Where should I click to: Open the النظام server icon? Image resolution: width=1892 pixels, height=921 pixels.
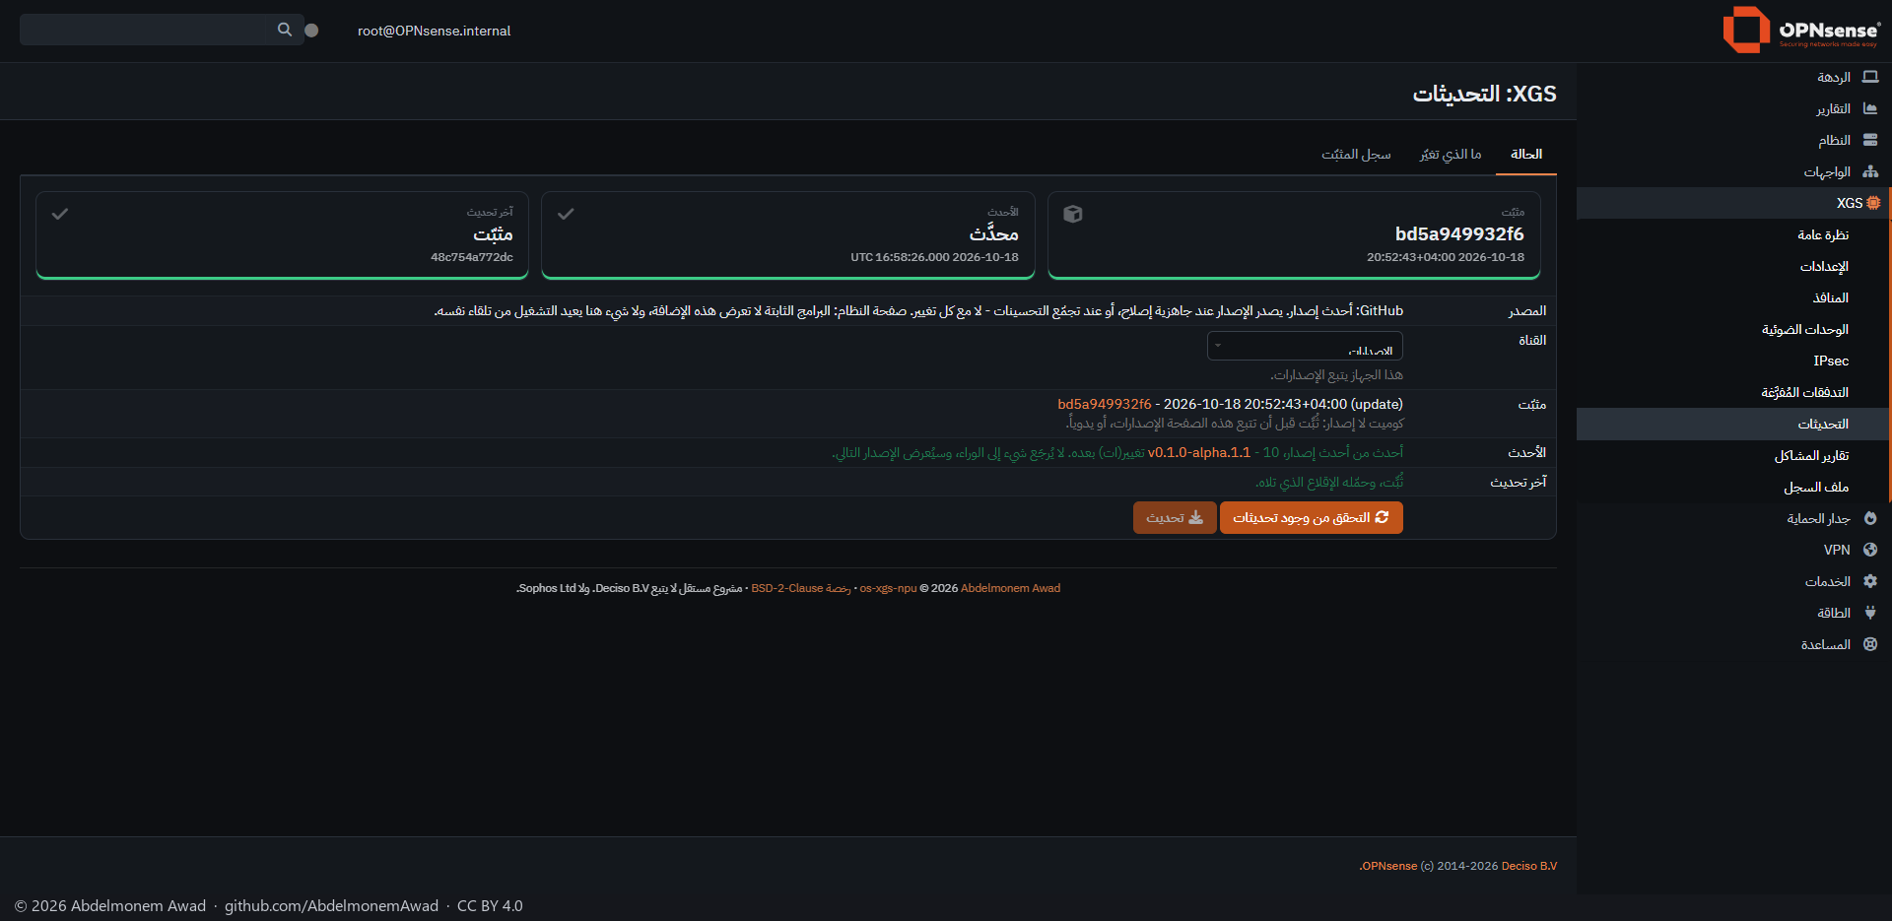[1870, 140]
